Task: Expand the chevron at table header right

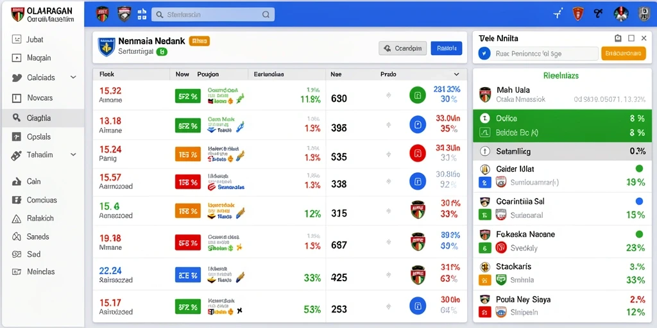Action: pos(456,74)
